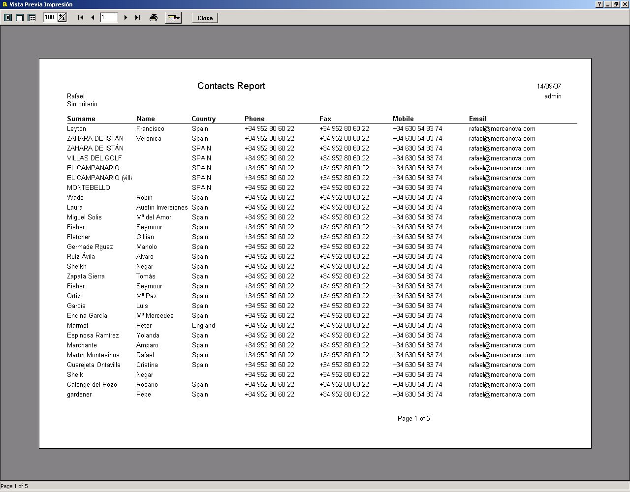Click the Phone column header
This screenshot has height=492, width=630.
pyautogui.click(x=254, y=119)
